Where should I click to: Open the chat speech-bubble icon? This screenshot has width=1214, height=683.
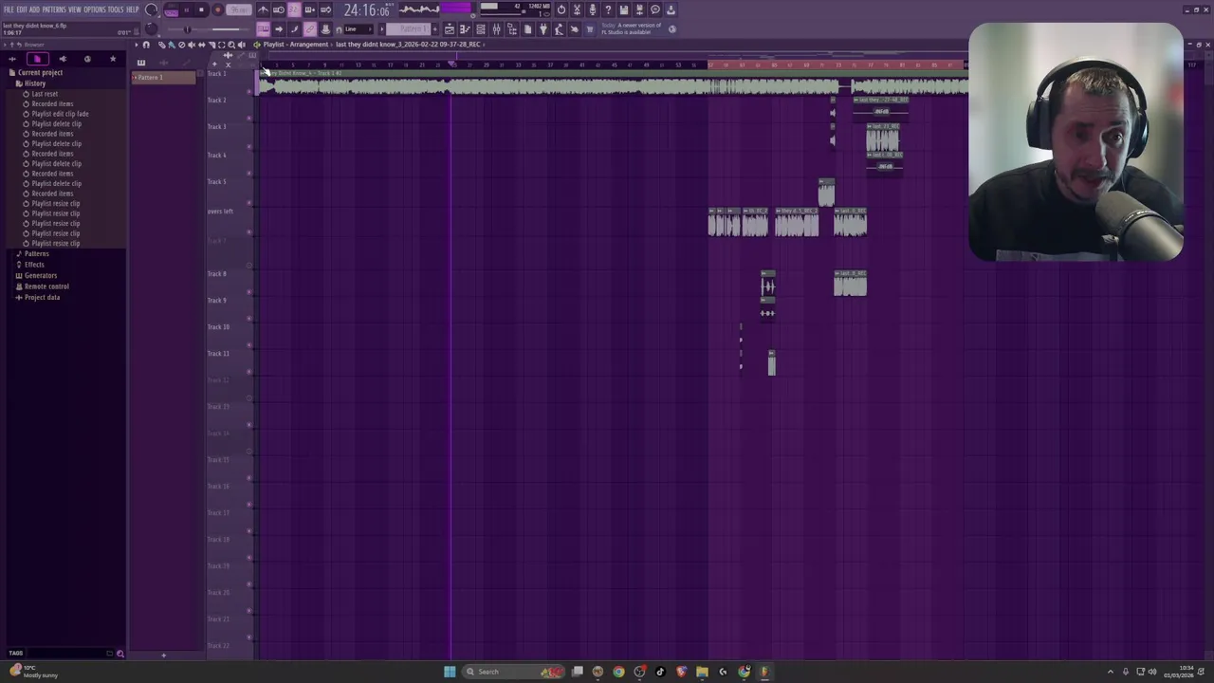[654, 9]
